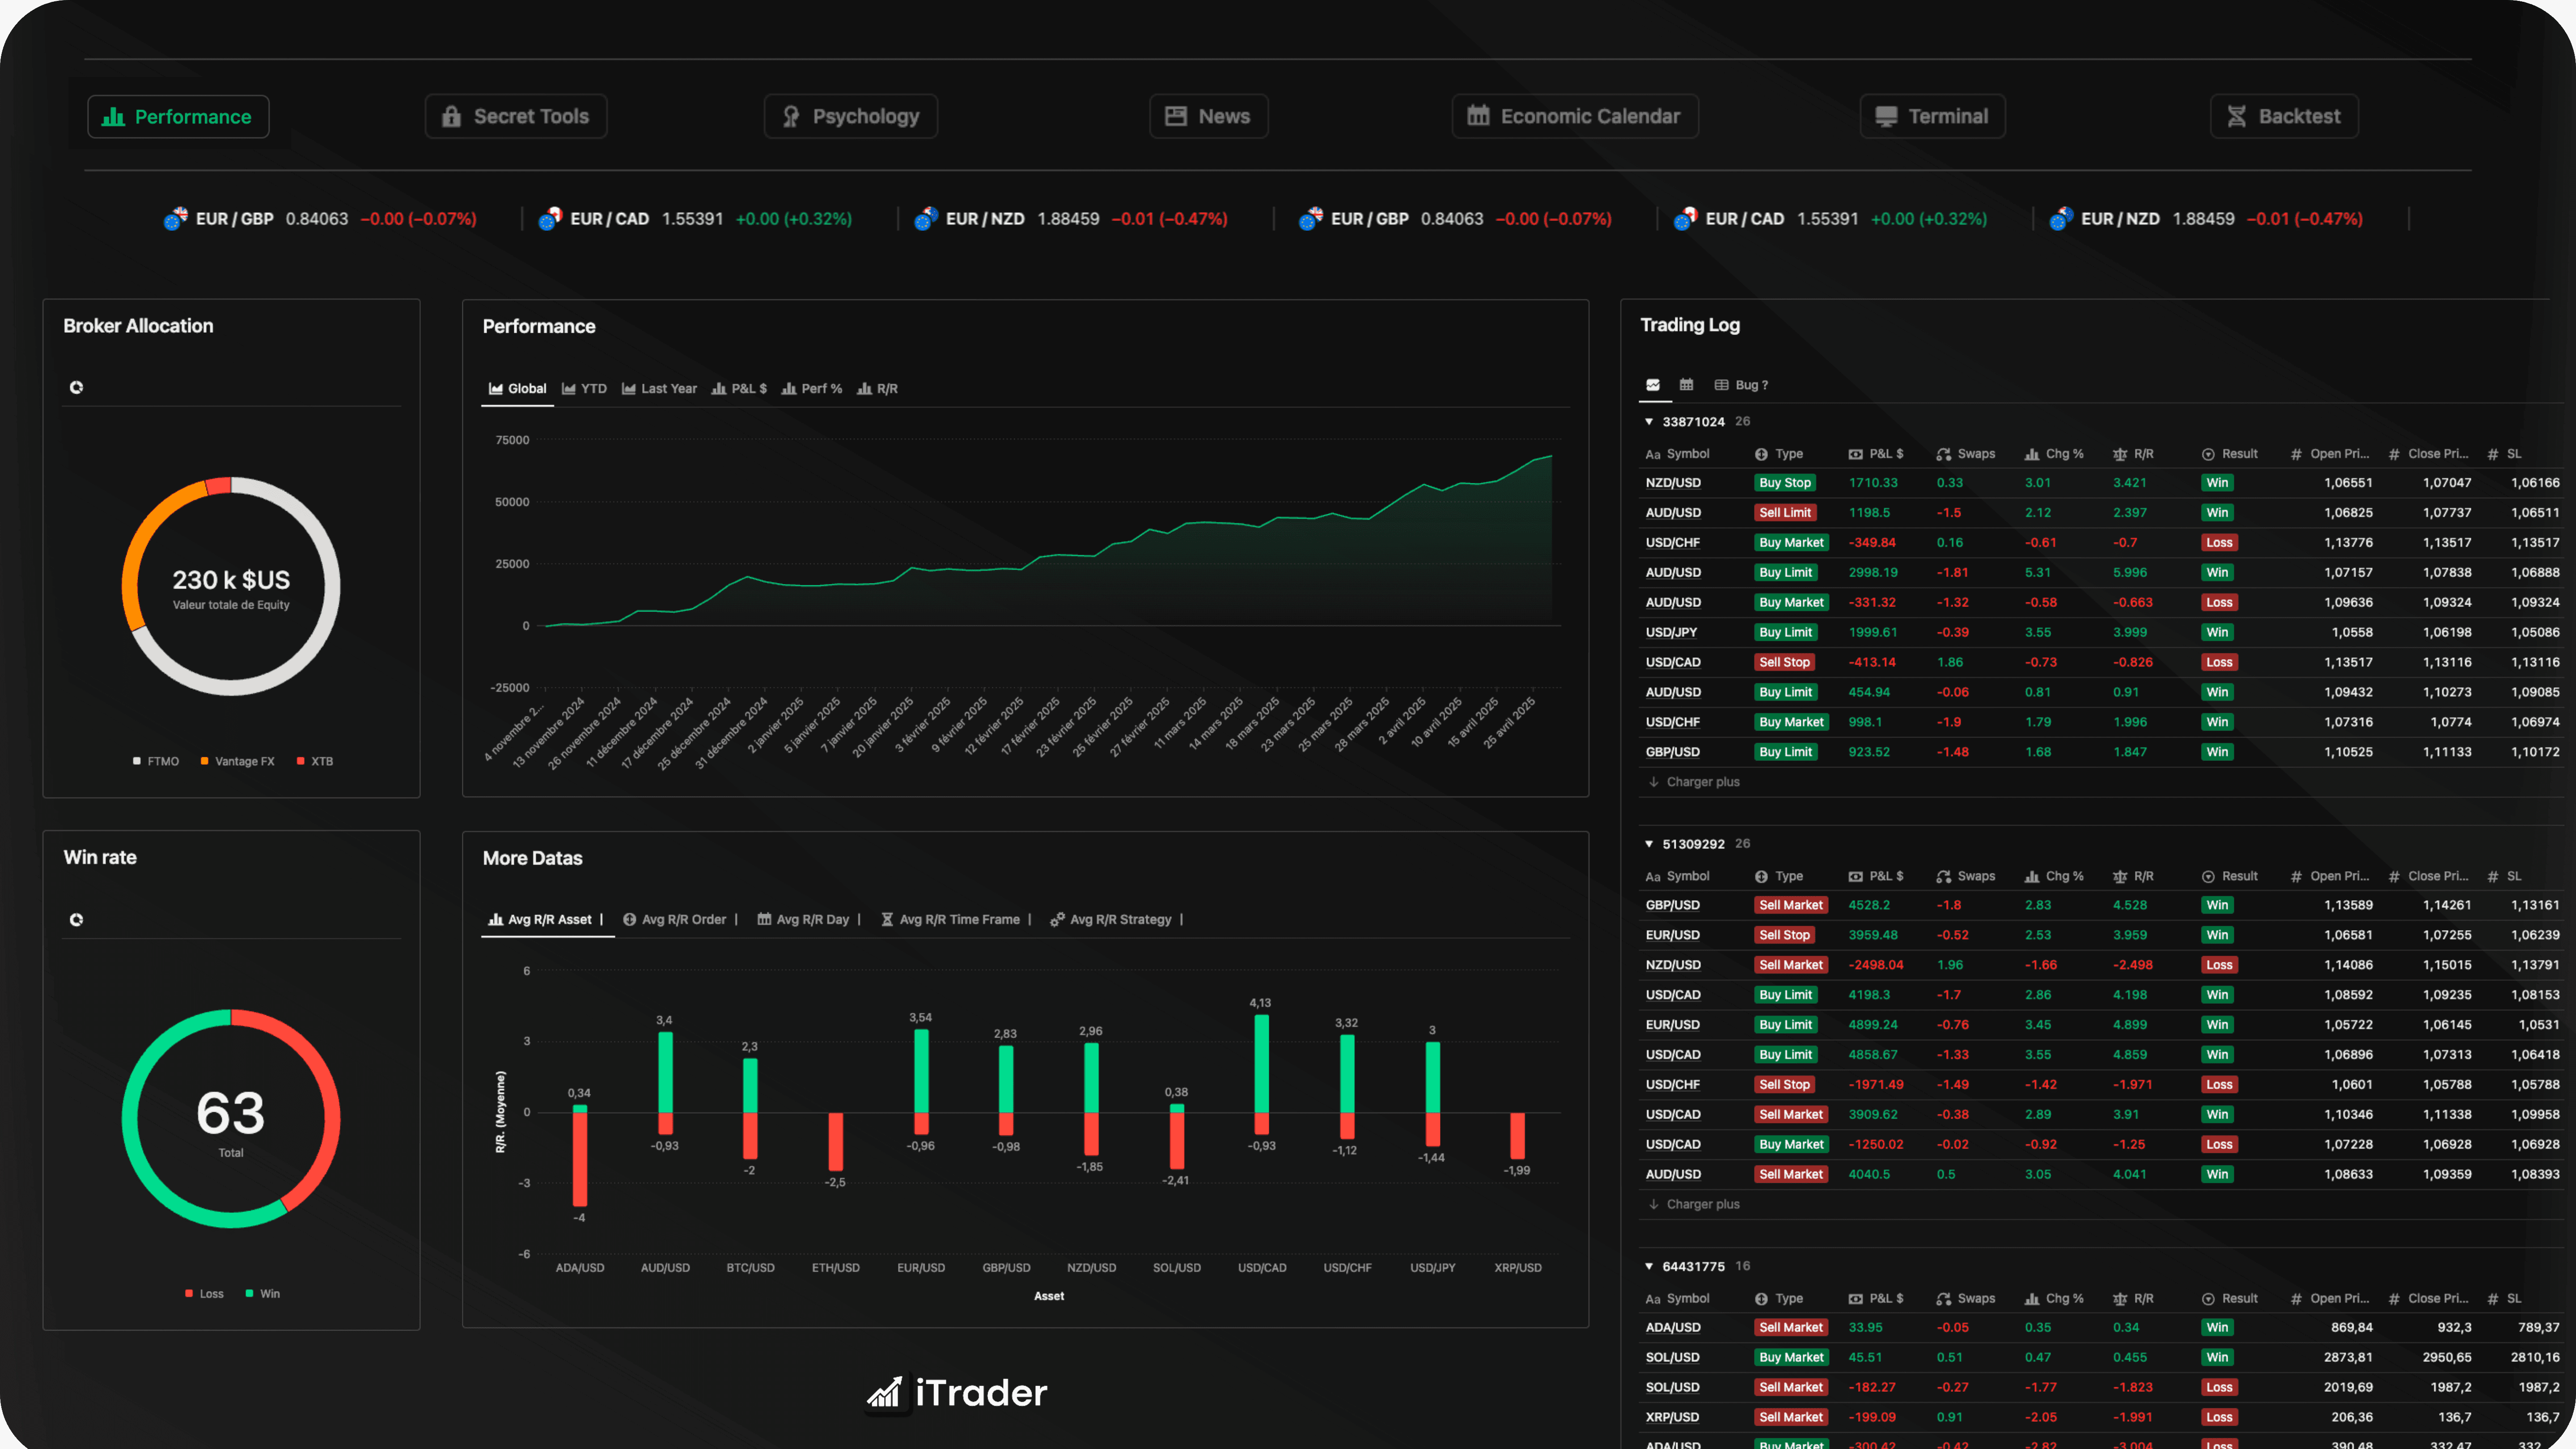This screenshot has width=2576, height=1449.
Task: Click the iTrader logo at the bottom
Action: click(956, 1392)
